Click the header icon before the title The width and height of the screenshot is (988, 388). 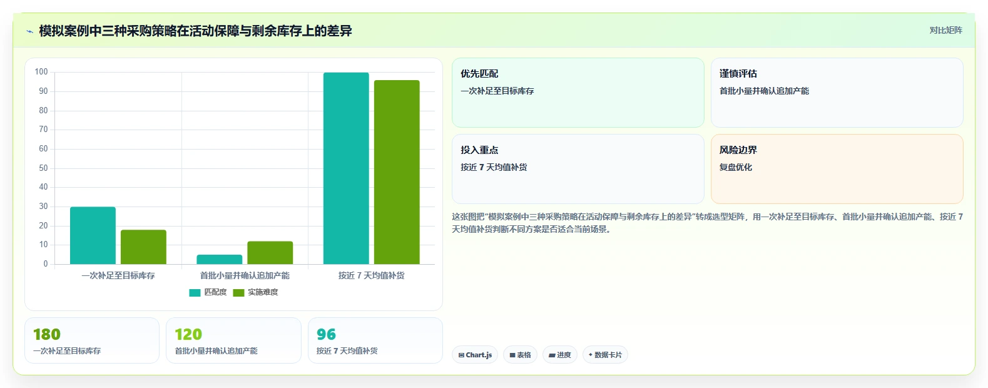click(29, 31)
